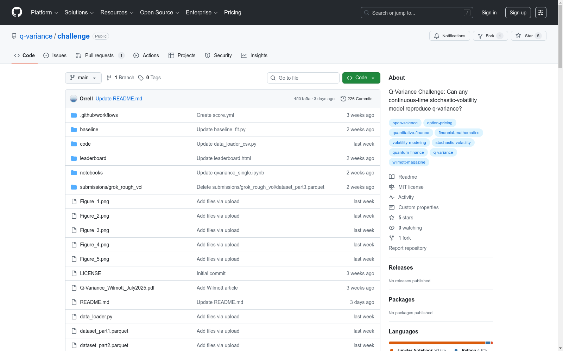Click the languages color bar
Screen dimensions: 563x351
pyautogui.click(x=441, y=343)
